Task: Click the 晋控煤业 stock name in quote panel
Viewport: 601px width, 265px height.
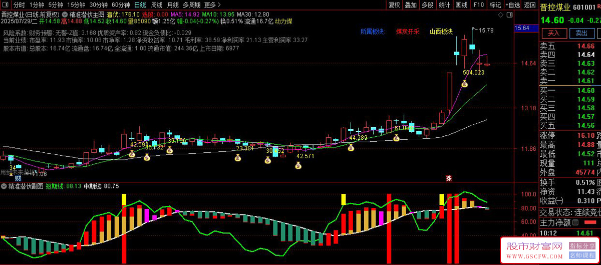Action: pos(555,8)
